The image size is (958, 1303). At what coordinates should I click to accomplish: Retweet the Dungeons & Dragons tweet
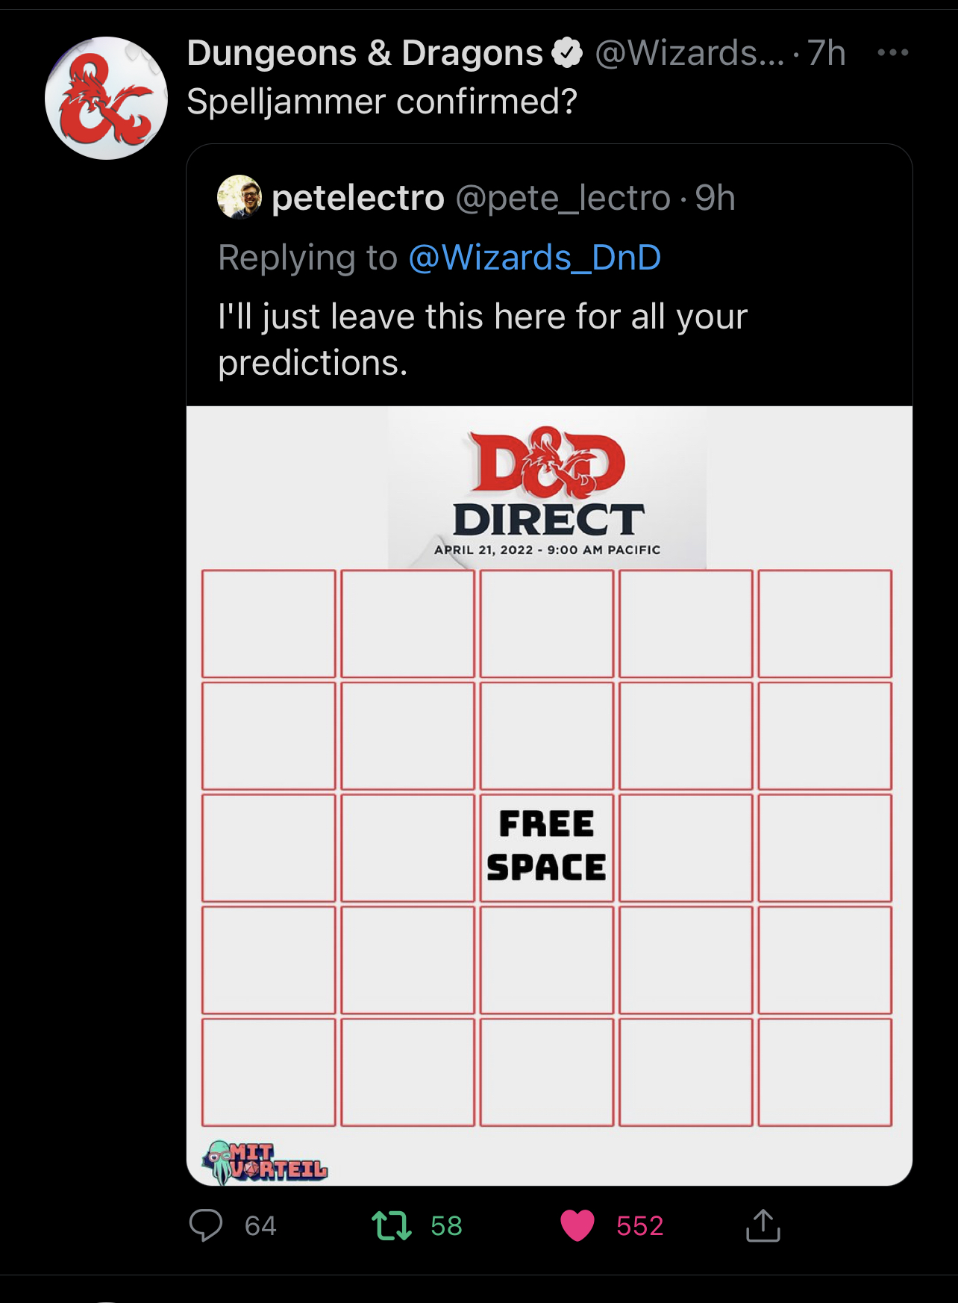pos(392,1225)
